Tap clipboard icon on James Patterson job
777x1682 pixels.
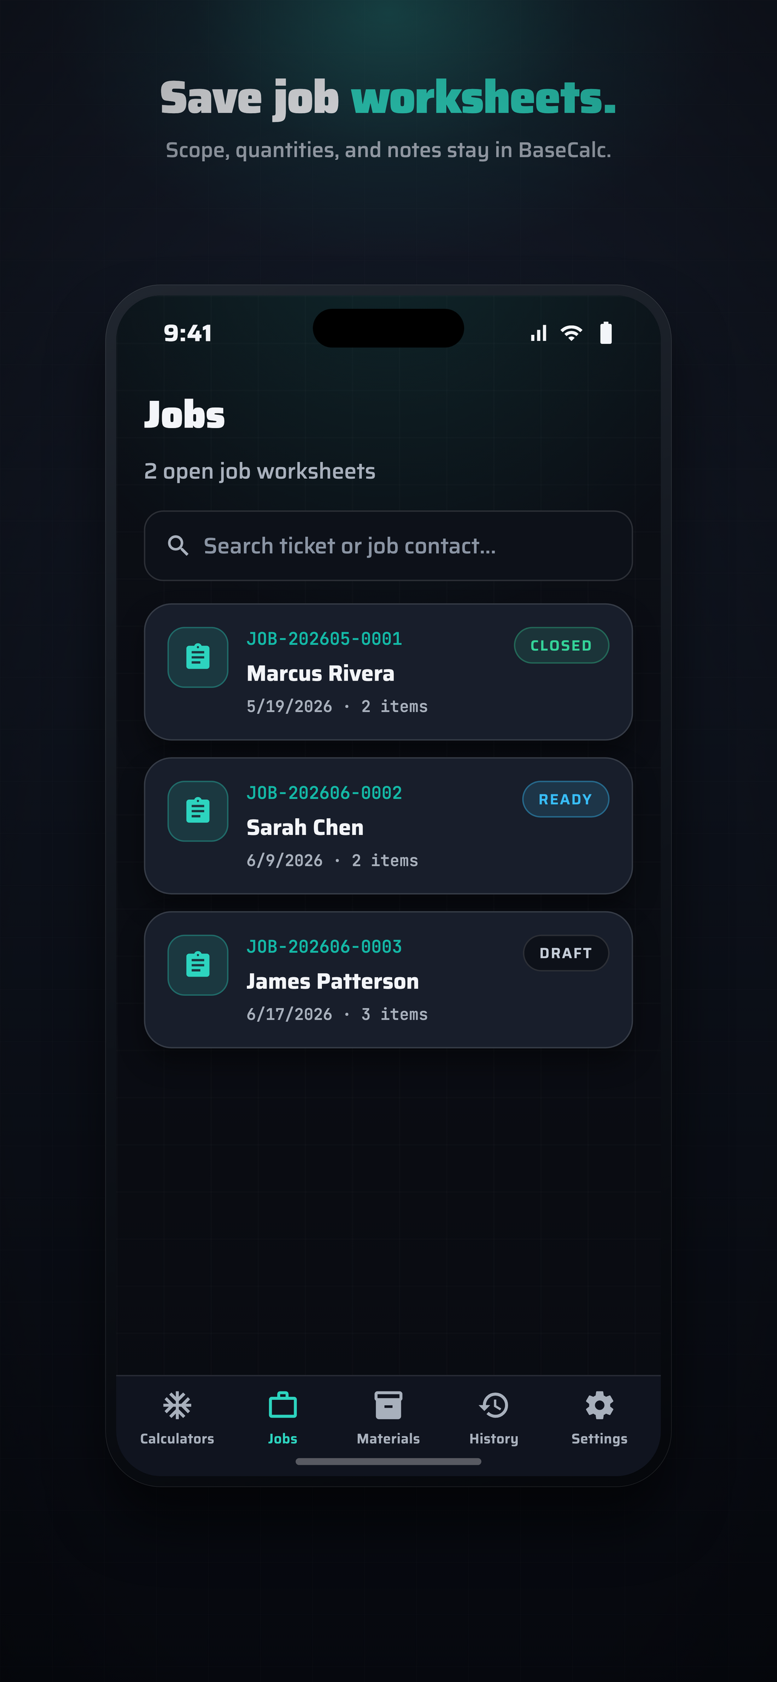click(x=198, y=965)
